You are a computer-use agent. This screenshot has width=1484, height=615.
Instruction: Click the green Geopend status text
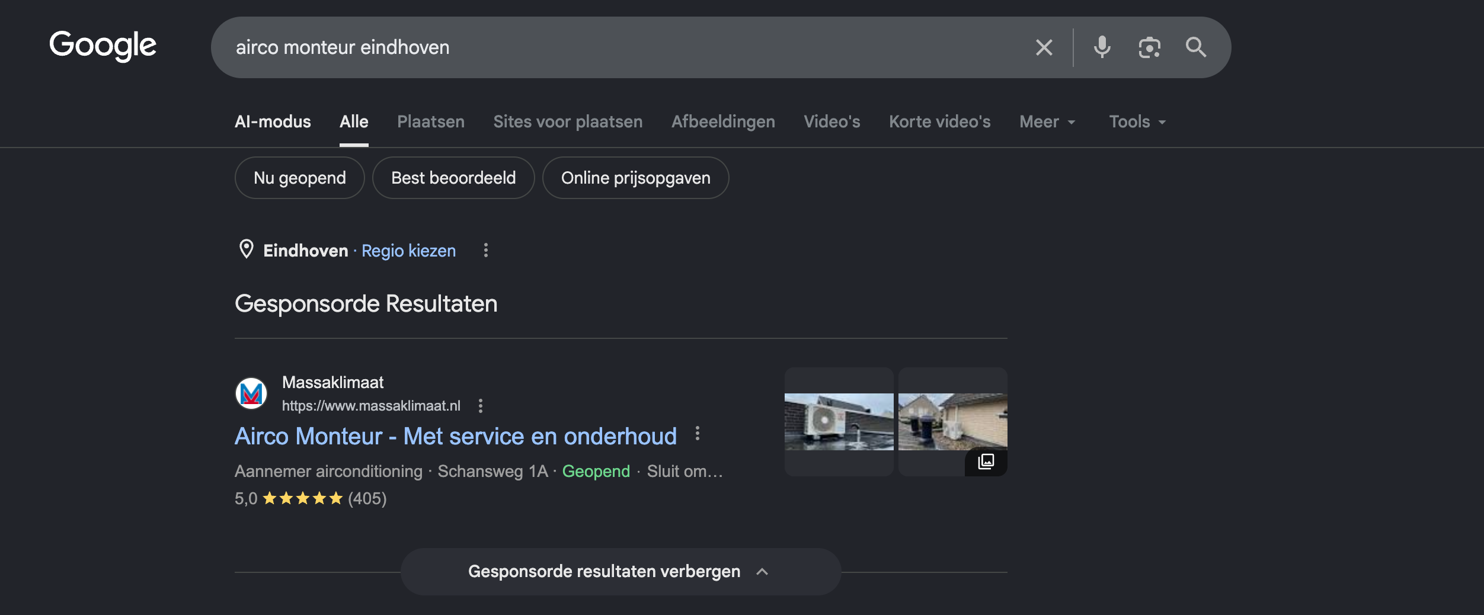coord(596,471)
